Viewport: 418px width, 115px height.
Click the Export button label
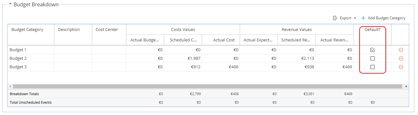click(345, 18)
